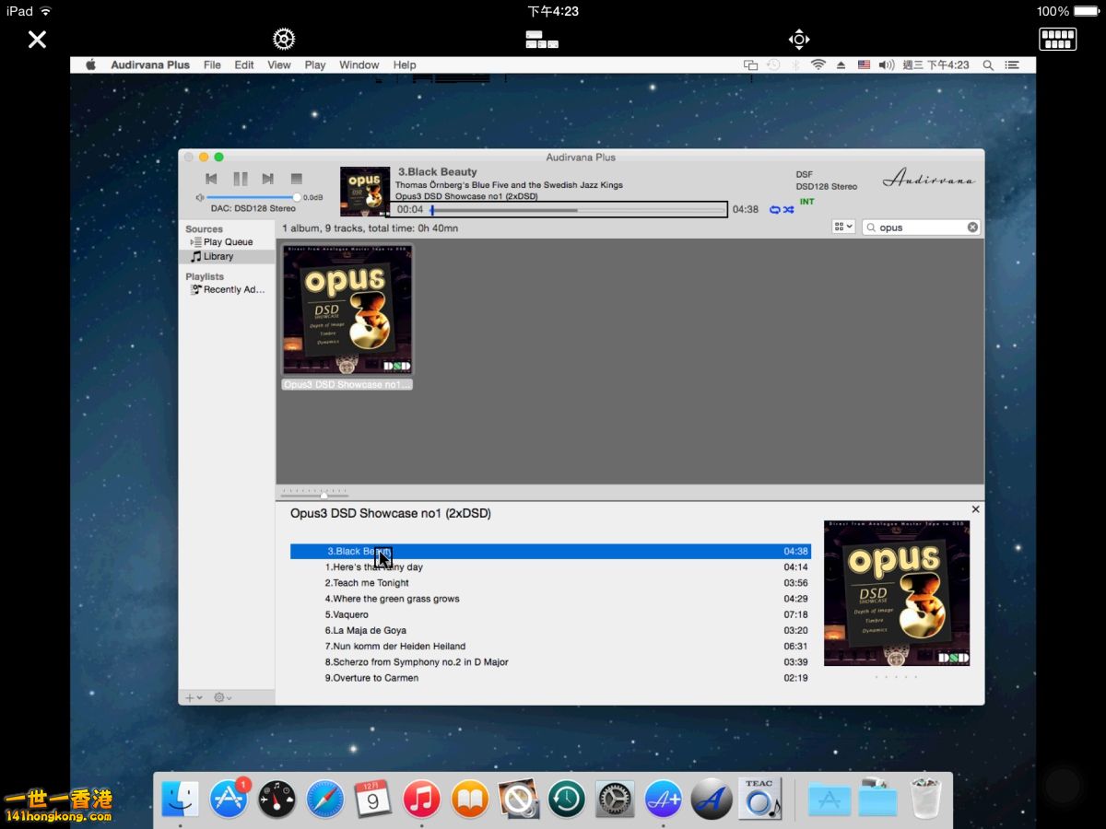This screenshot has height=829, width=1106.
Task: Stop playback with the square button
Action: 297,179
